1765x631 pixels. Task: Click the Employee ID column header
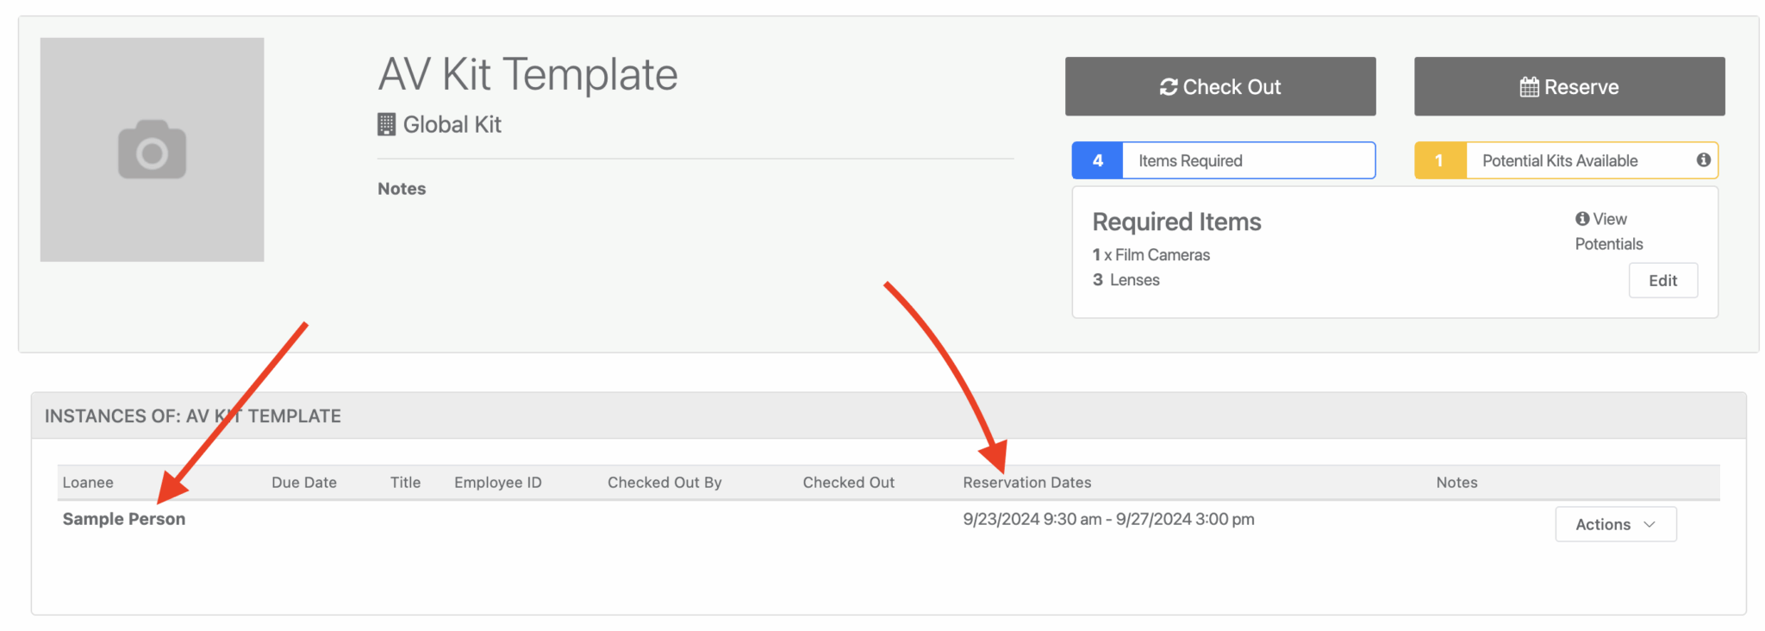click(498, 483)
